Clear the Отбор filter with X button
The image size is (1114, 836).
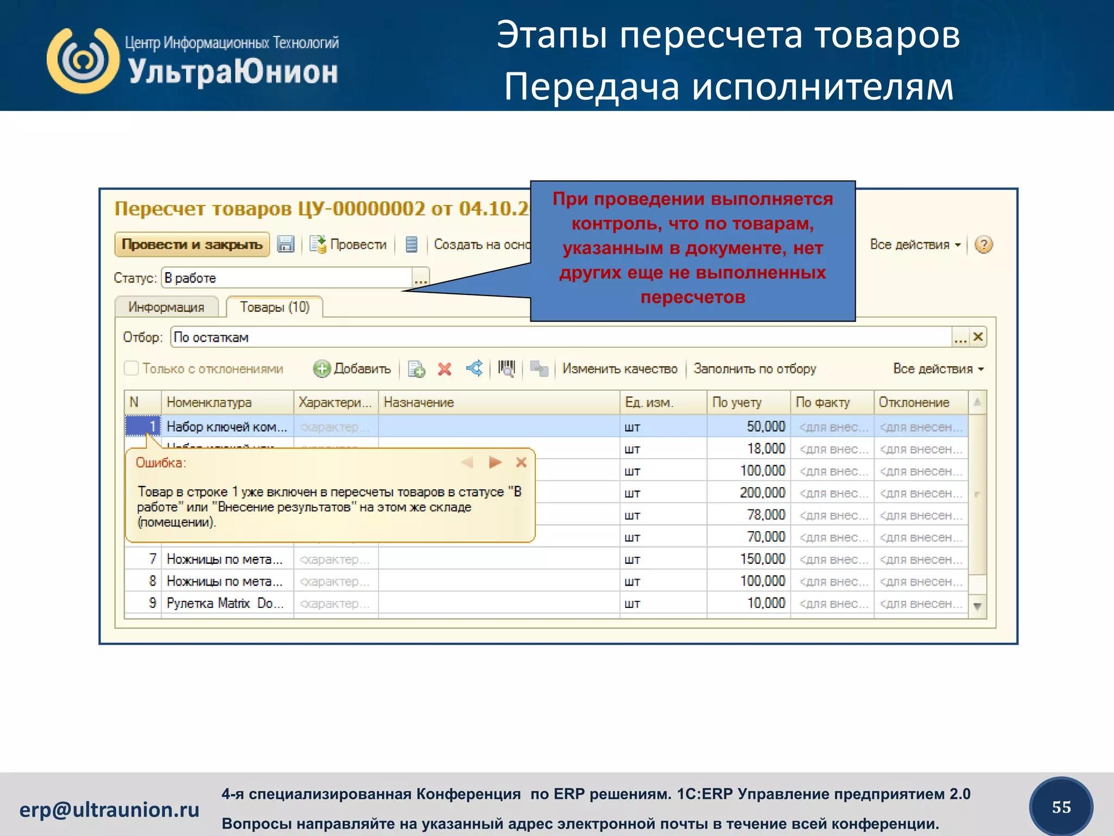pos(978,337)
